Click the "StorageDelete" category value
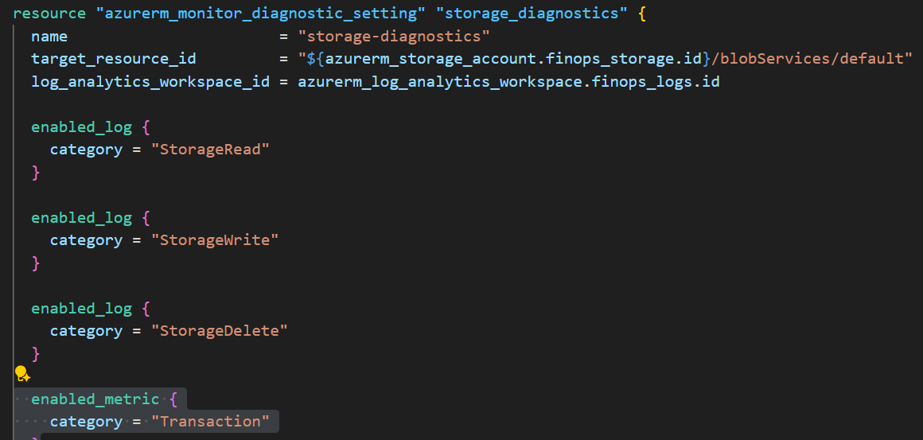 click(x=220, y=331)
